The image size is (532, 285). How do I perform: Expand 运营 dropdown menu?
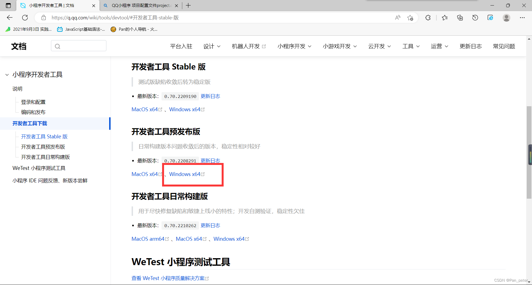439,46
